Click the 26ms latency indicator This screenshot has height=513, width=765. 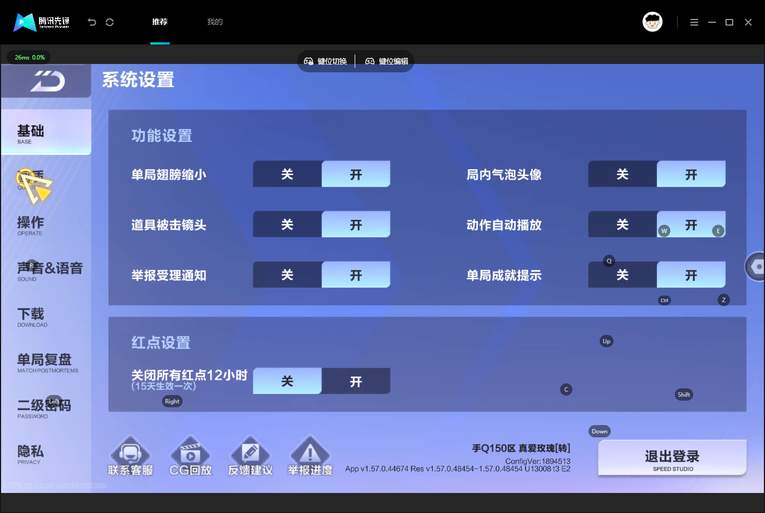click(30, 57)
